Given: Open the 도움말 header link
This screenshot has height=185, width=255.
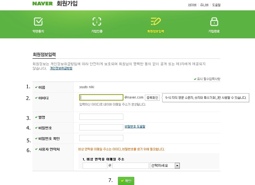Looking at the screenshot, I should click(x=216, y=5).
